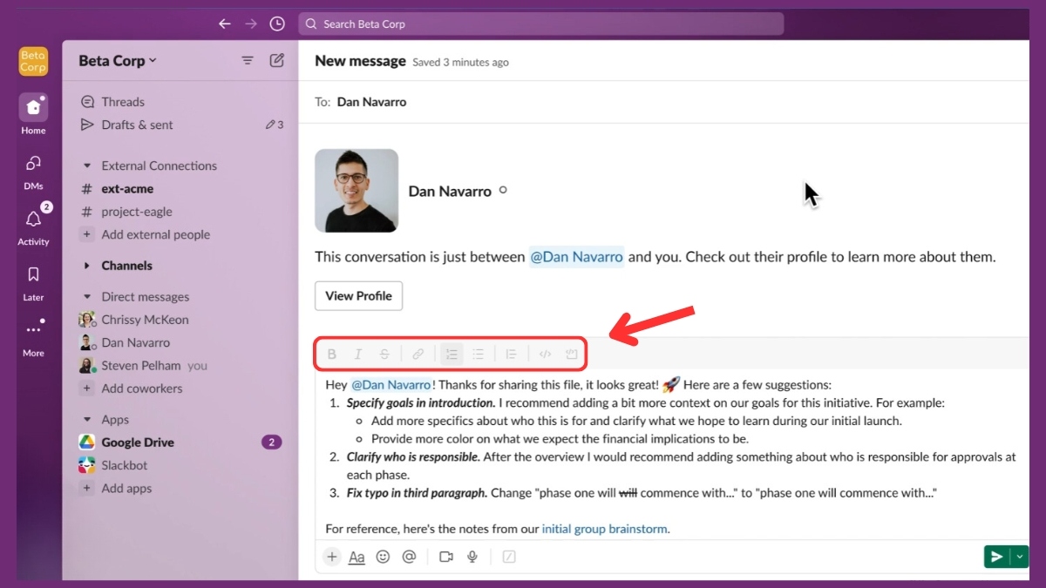The width and height of the screenshot is (1046, 588).
Task: Open the Later tab
Action: [33, 282]
